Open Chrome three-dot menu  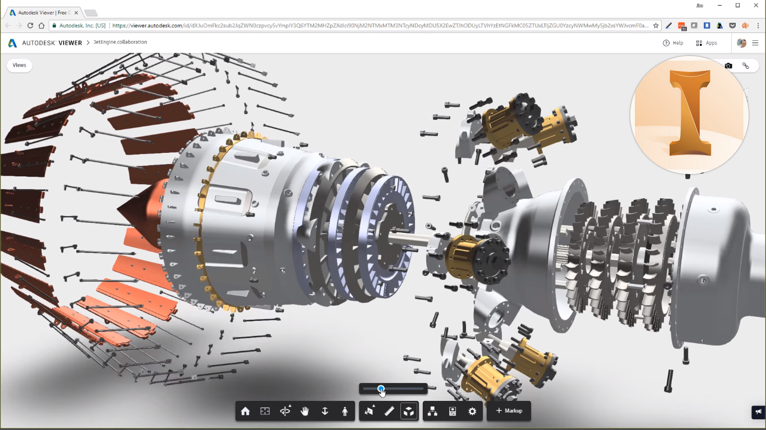[758, 26]
